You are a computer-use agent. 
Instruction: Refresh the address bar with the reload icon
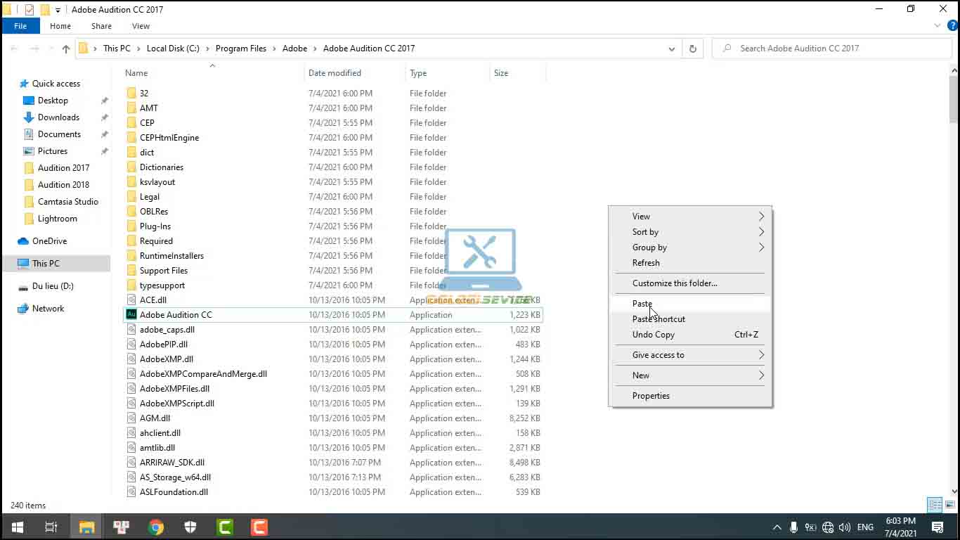coord(692,49)
